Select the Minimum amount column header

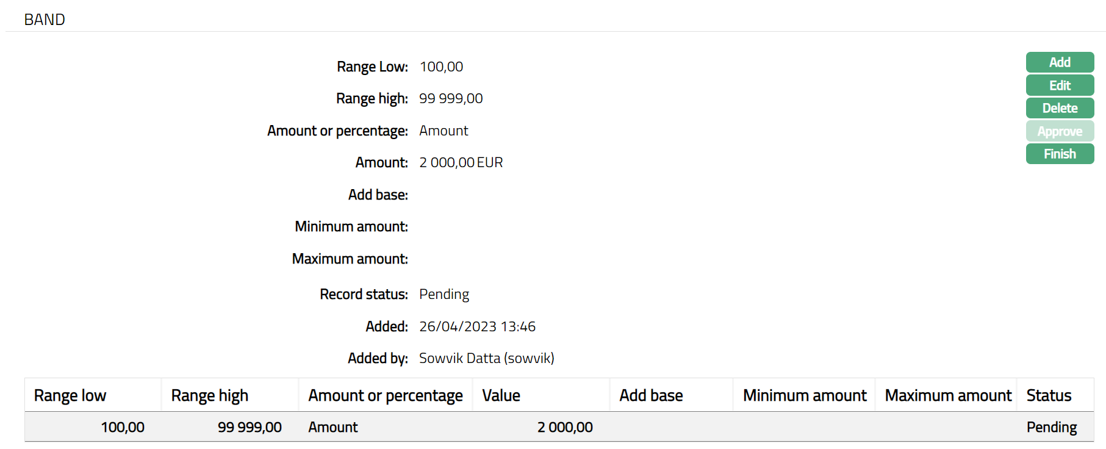click(804, 395)
